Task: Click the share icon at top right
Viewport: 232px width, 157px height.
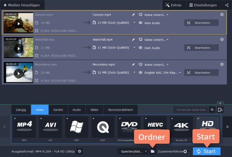Action: coord(227,5)
